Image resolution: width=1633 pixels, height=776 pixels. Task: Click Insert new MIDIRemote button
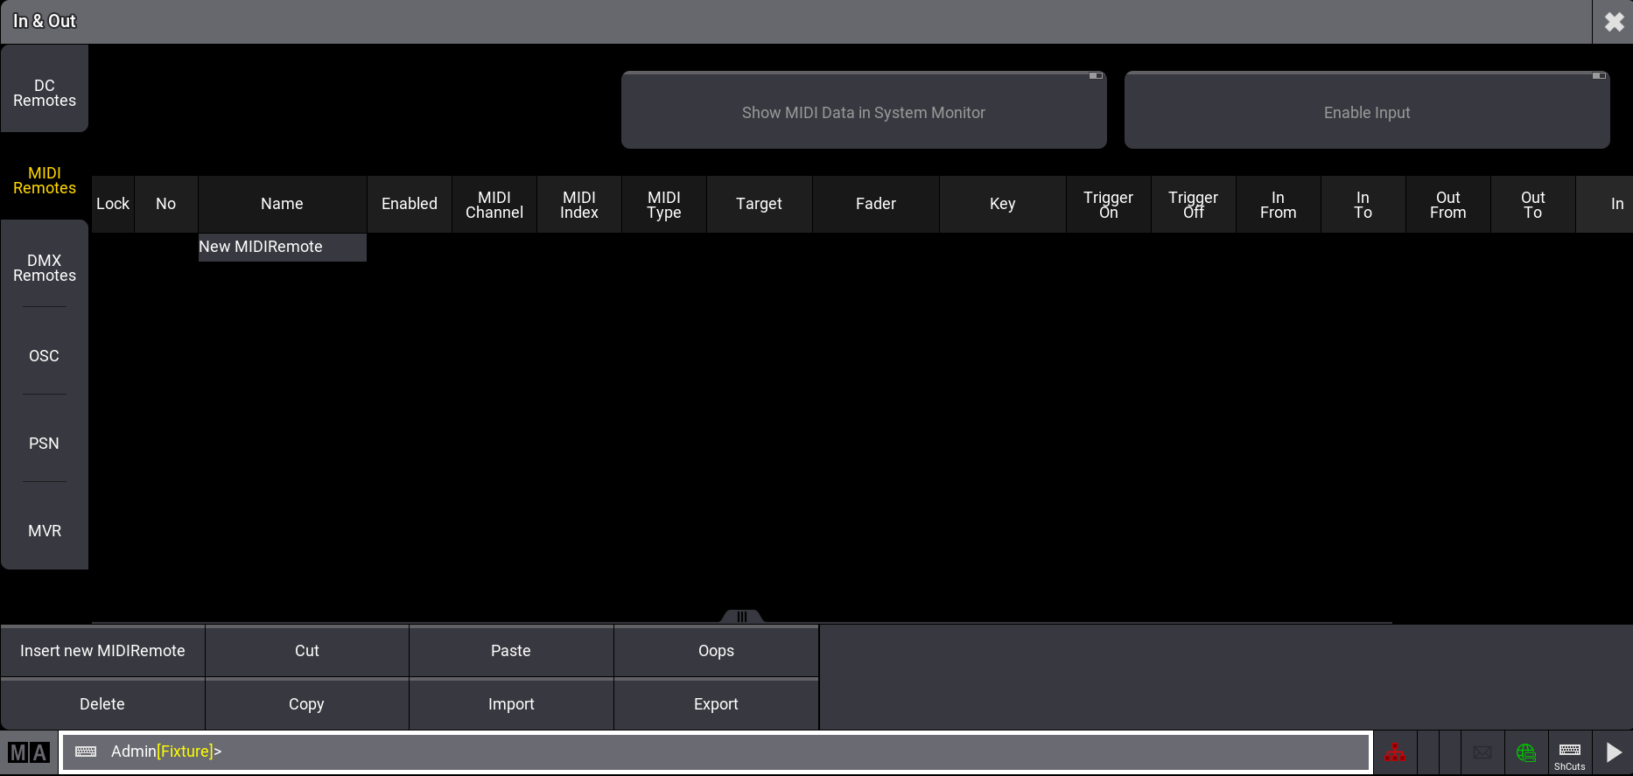pos(102,651)
